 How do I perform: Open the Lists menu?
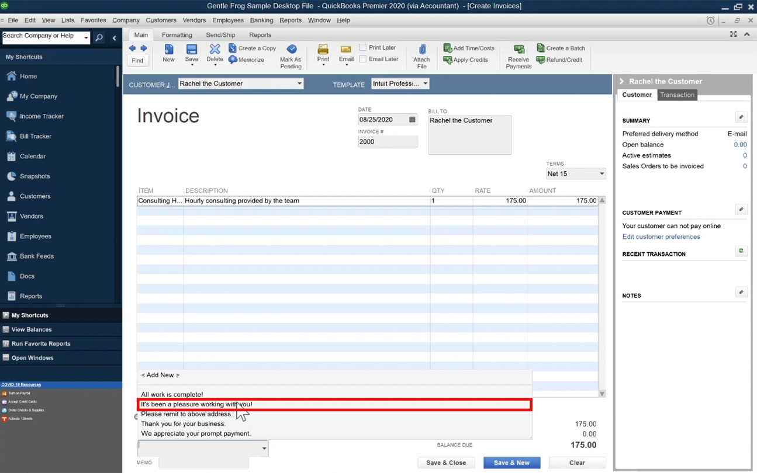(x=68, y=20)
